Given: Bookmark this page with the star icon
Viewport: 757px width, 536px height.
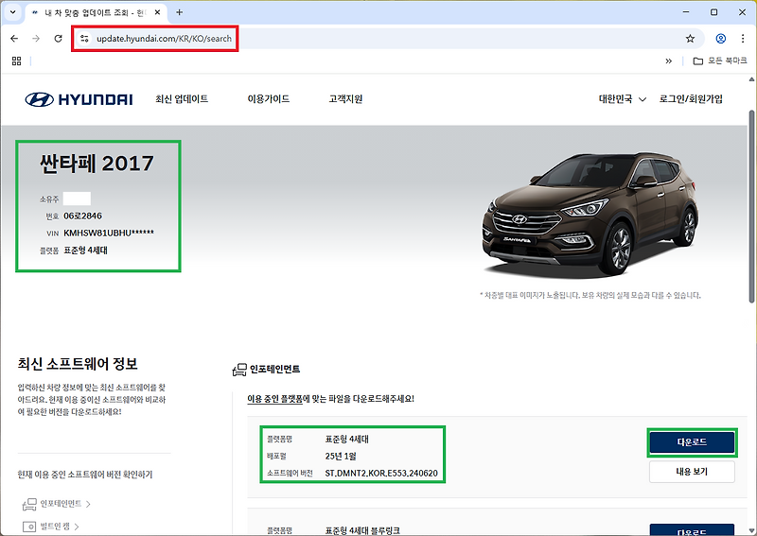Looking at the screenshot, I should point(691,39).
